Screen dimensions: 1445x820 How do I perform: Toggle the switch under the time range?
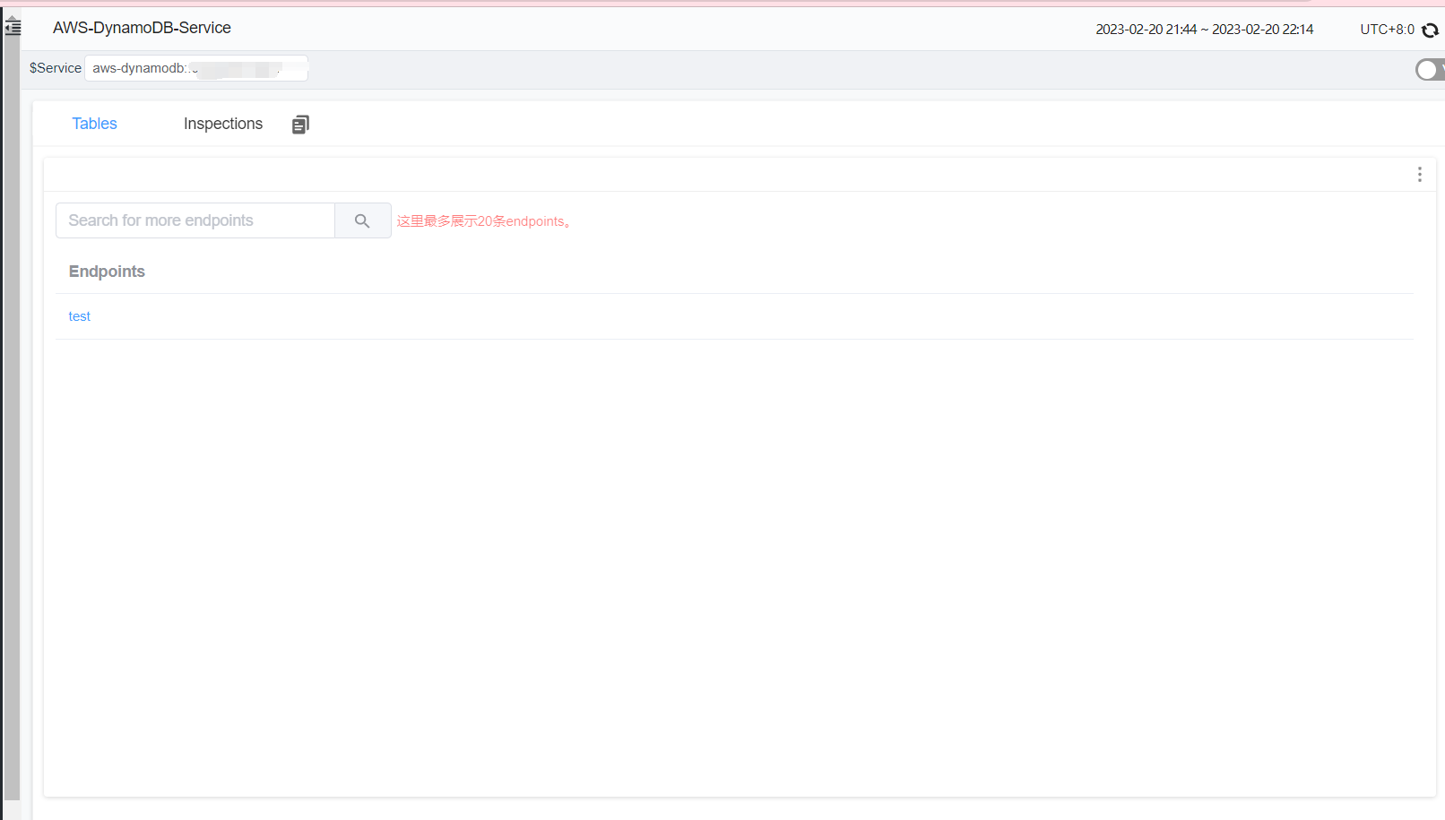(x=1430, y=69)
